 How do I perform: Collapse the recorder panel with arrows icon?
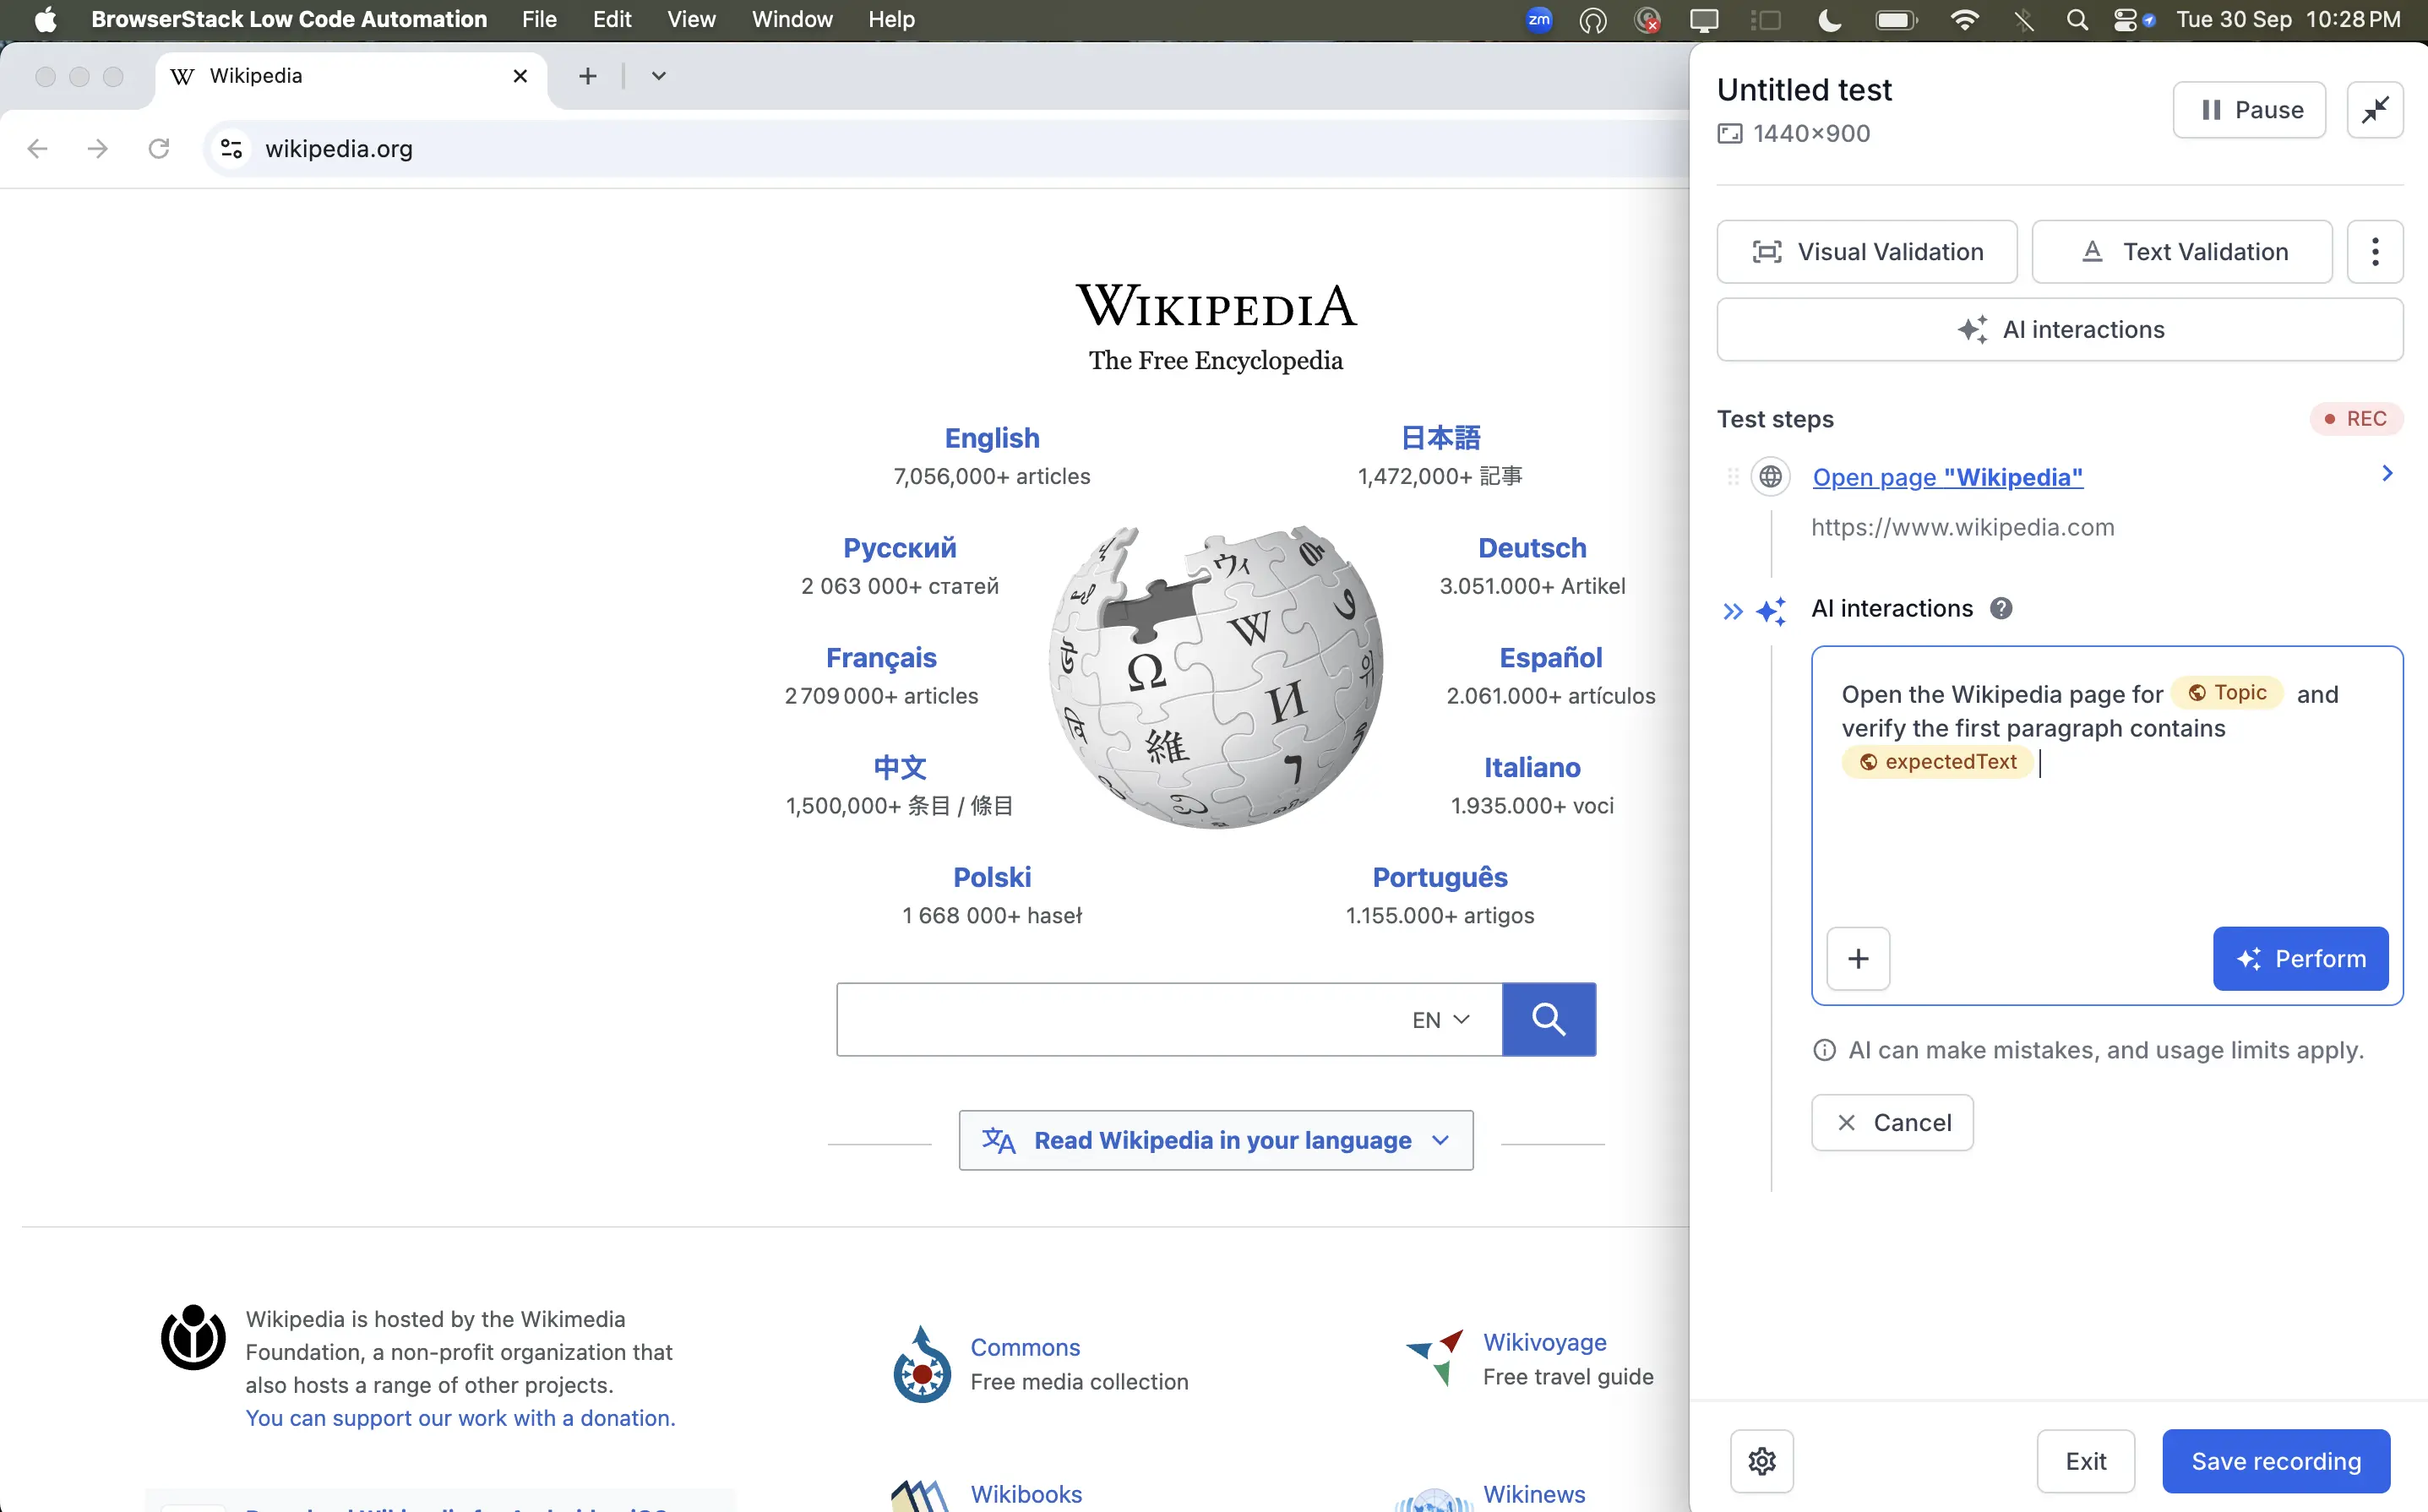point(2375,110)
